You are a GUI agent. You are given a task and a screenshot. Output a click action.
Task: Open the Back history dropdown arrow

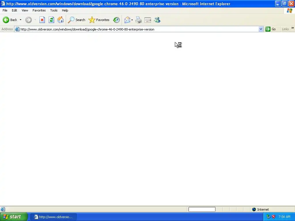pyautogui.click(x=20, y=20)
